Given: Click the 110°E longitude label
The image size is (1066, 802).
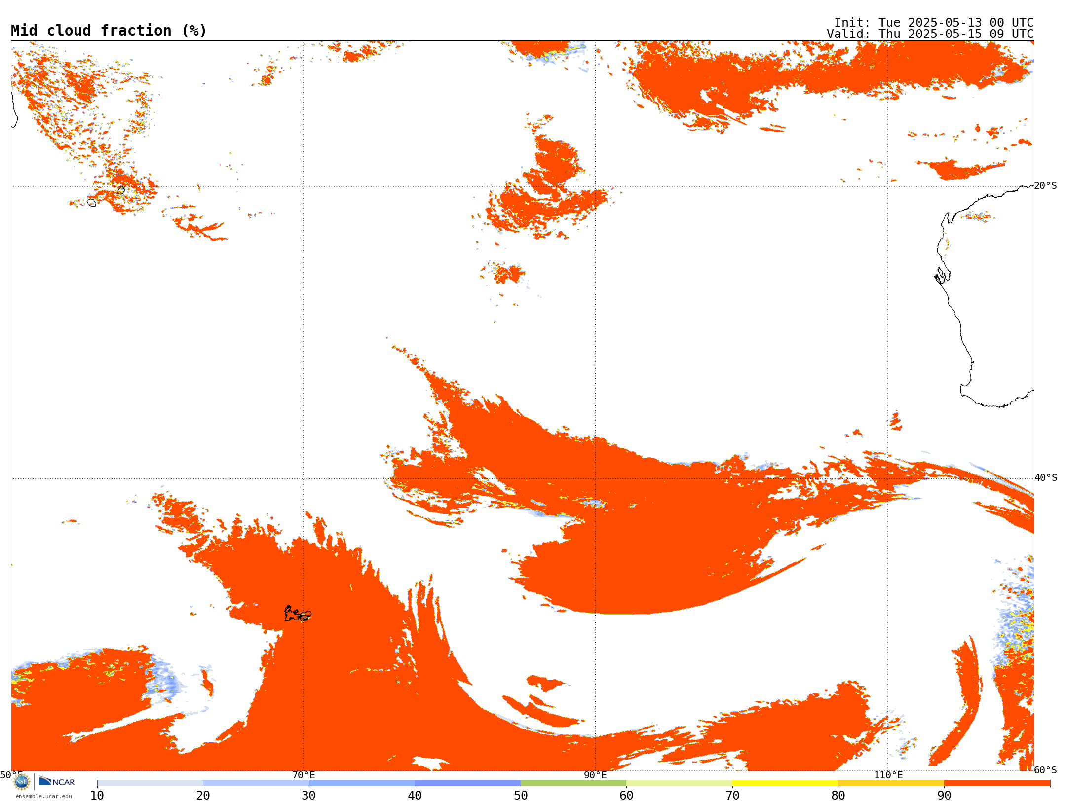Looking at the screenshot, I should pos(888,775).
